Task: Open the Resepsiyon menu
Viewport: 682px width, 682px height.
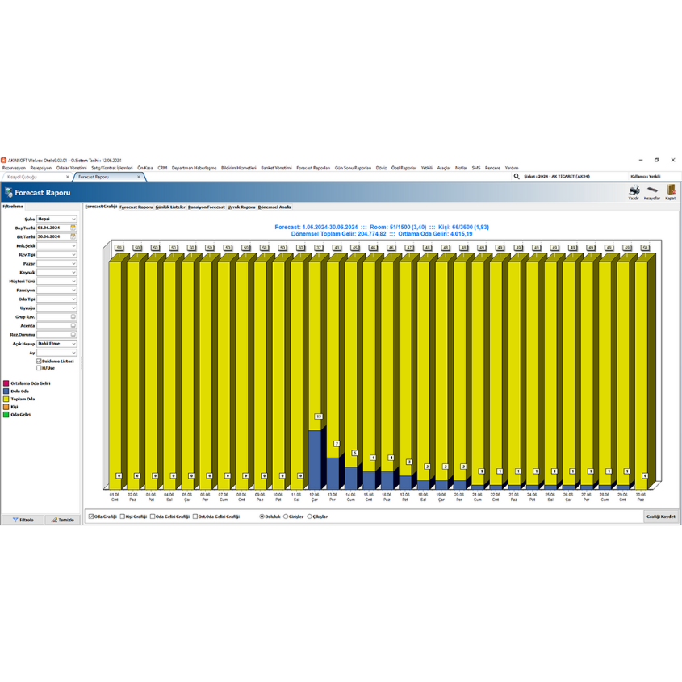Action: [x=40, y=168]
